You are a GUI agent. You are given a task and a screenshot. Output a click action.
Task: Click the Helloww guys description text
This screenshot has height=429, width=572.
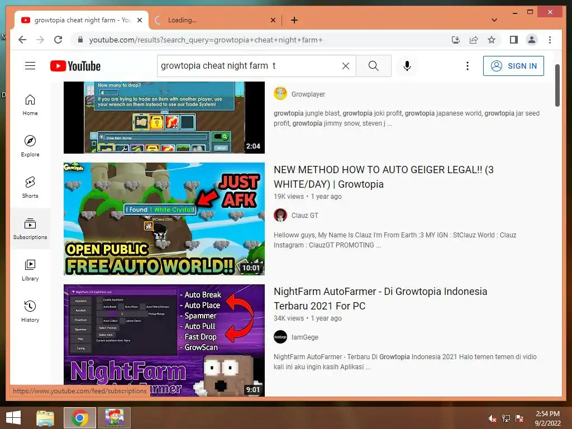click(x=395, y=240)
